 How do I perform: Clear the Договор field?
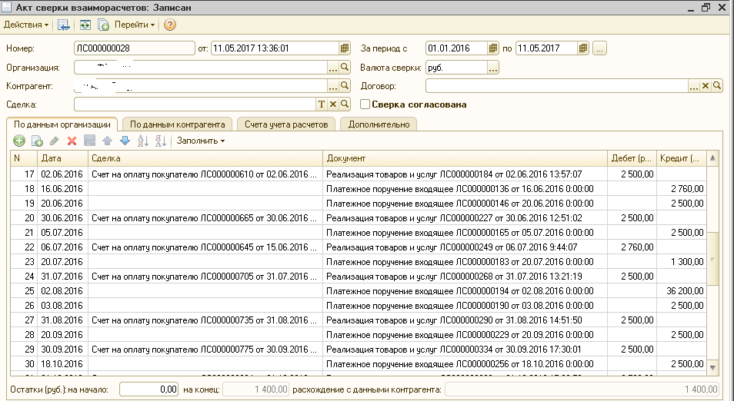click(706, 86)
